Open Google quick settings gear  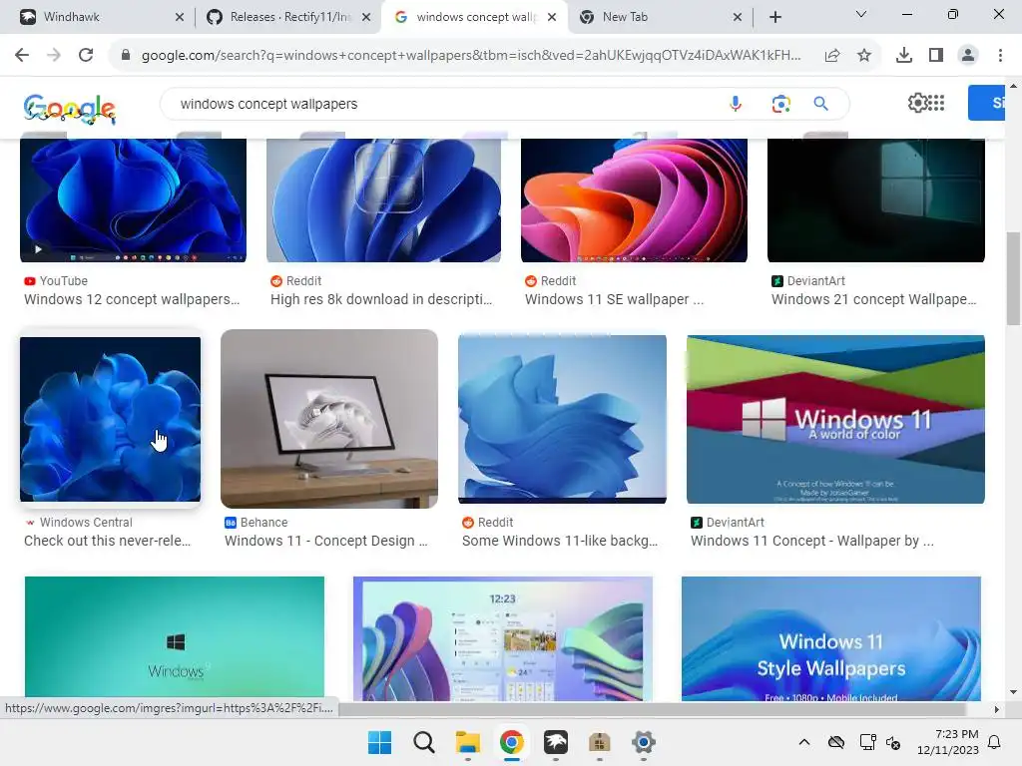(x=916, y=103)
